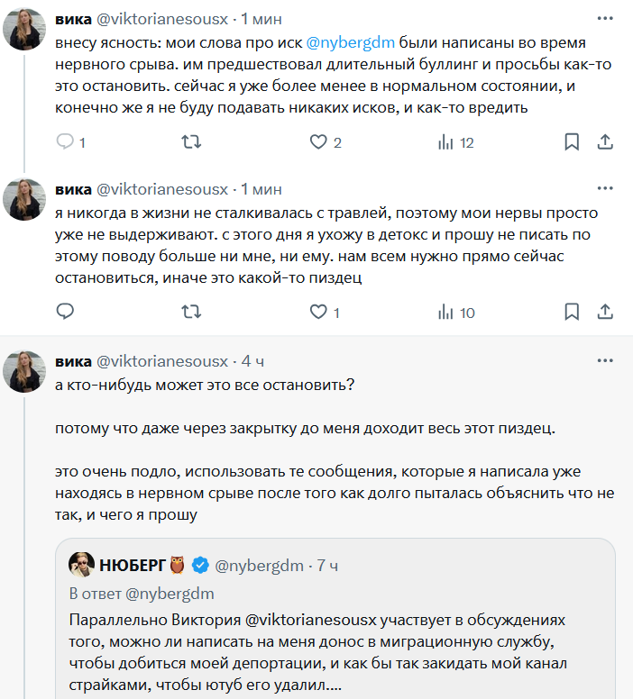View analytics showing 12 views on first tweet
The width and height of the screenshot is (633, 699).
coord(445,142)
